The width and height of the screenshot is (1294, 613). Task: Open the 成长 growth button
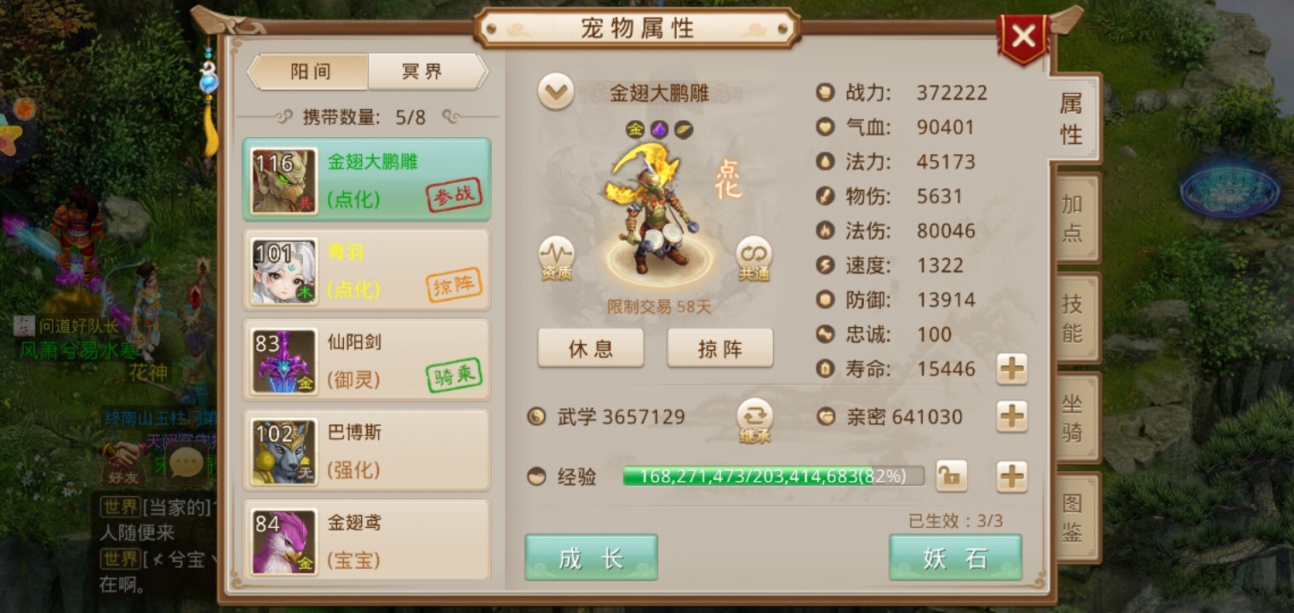(591, 558)
